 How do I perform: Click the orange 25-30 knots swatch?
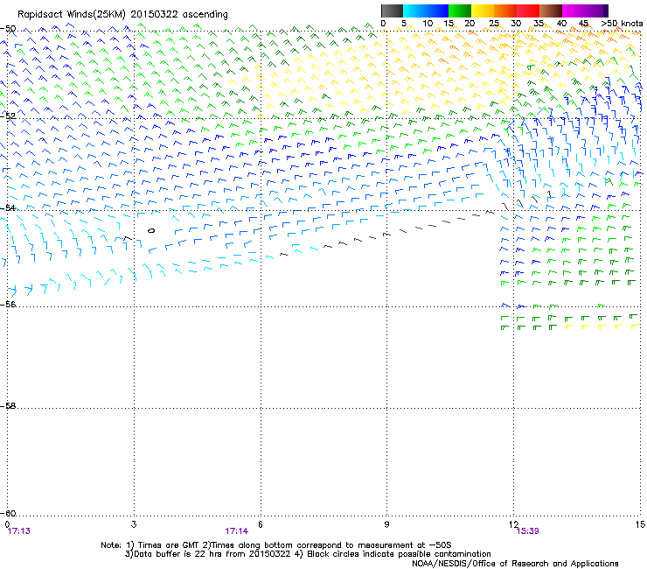(x=505, y=11)
